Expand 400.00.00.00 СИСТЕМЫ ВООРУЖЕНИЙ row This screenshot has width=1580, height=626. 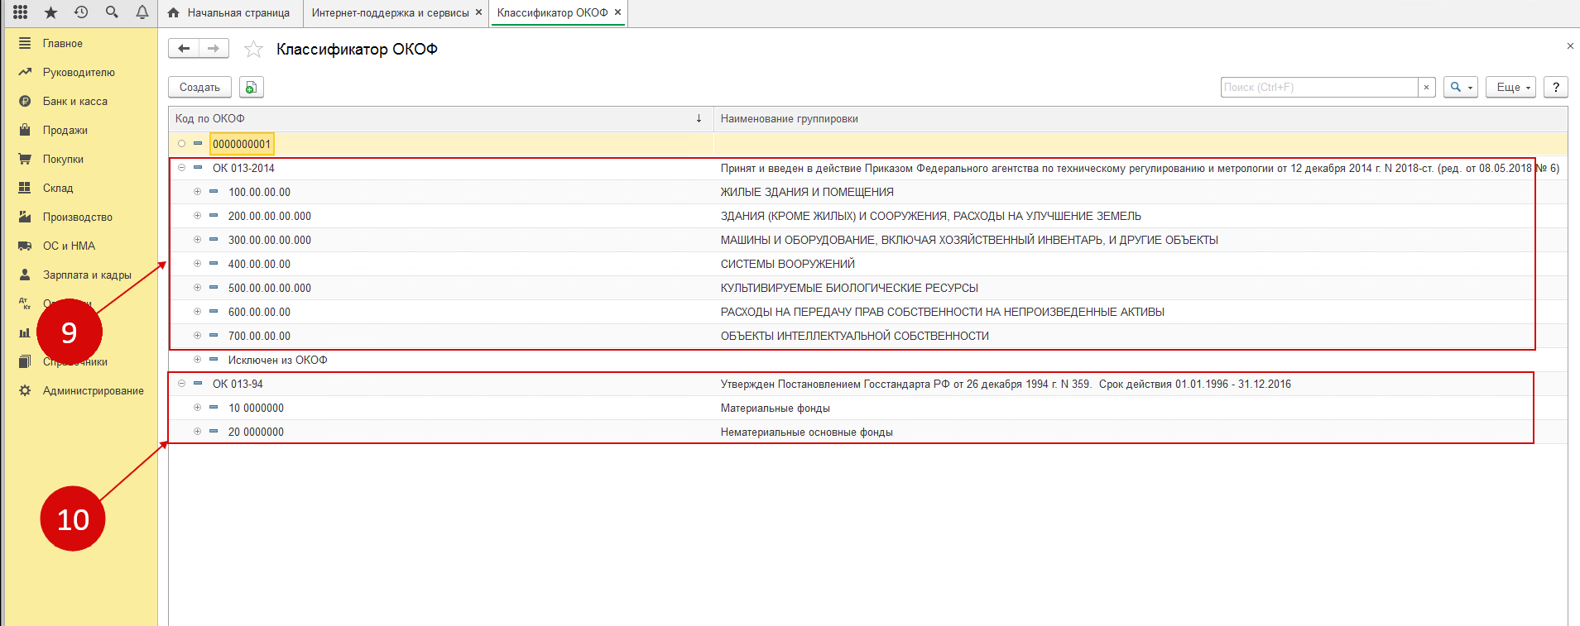point(197,264)
